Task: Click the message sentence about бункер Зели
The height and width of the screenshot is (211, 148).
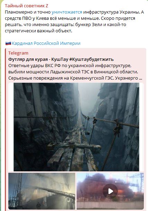Action: click(x=66, y=25)
